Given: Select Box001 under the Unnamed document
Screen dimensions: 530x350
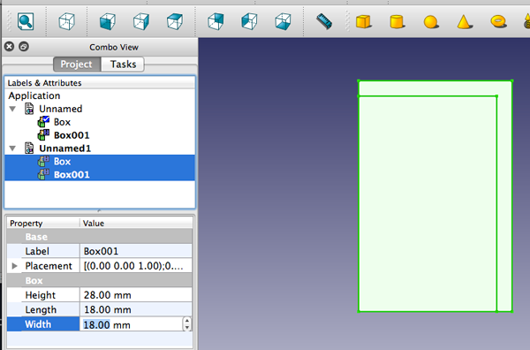Looking at the screenshot, I should [x=72, y=135].
